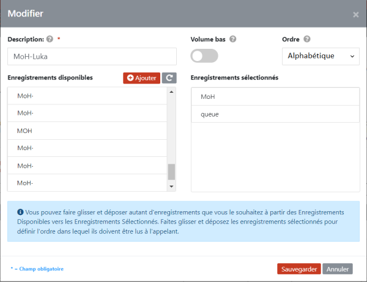367x282 pixels.
Task: Close the Modifier dialog with X
Action: (356, 15)
